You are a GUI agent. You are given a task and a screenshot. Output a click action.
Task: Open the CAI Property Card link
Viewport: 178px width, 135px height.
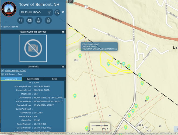coord(14,74)
